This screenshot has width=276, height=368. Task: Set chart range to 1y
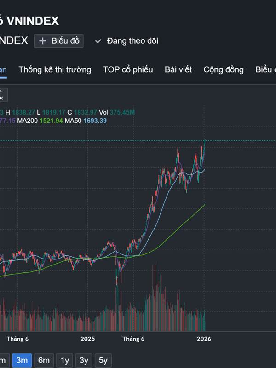[64, 360]
